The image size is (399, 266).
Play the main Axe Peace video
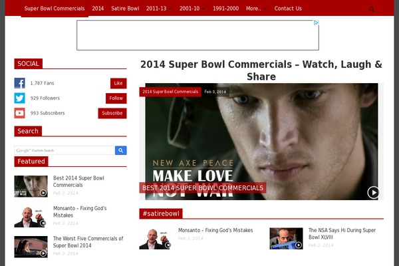[373, 192]
